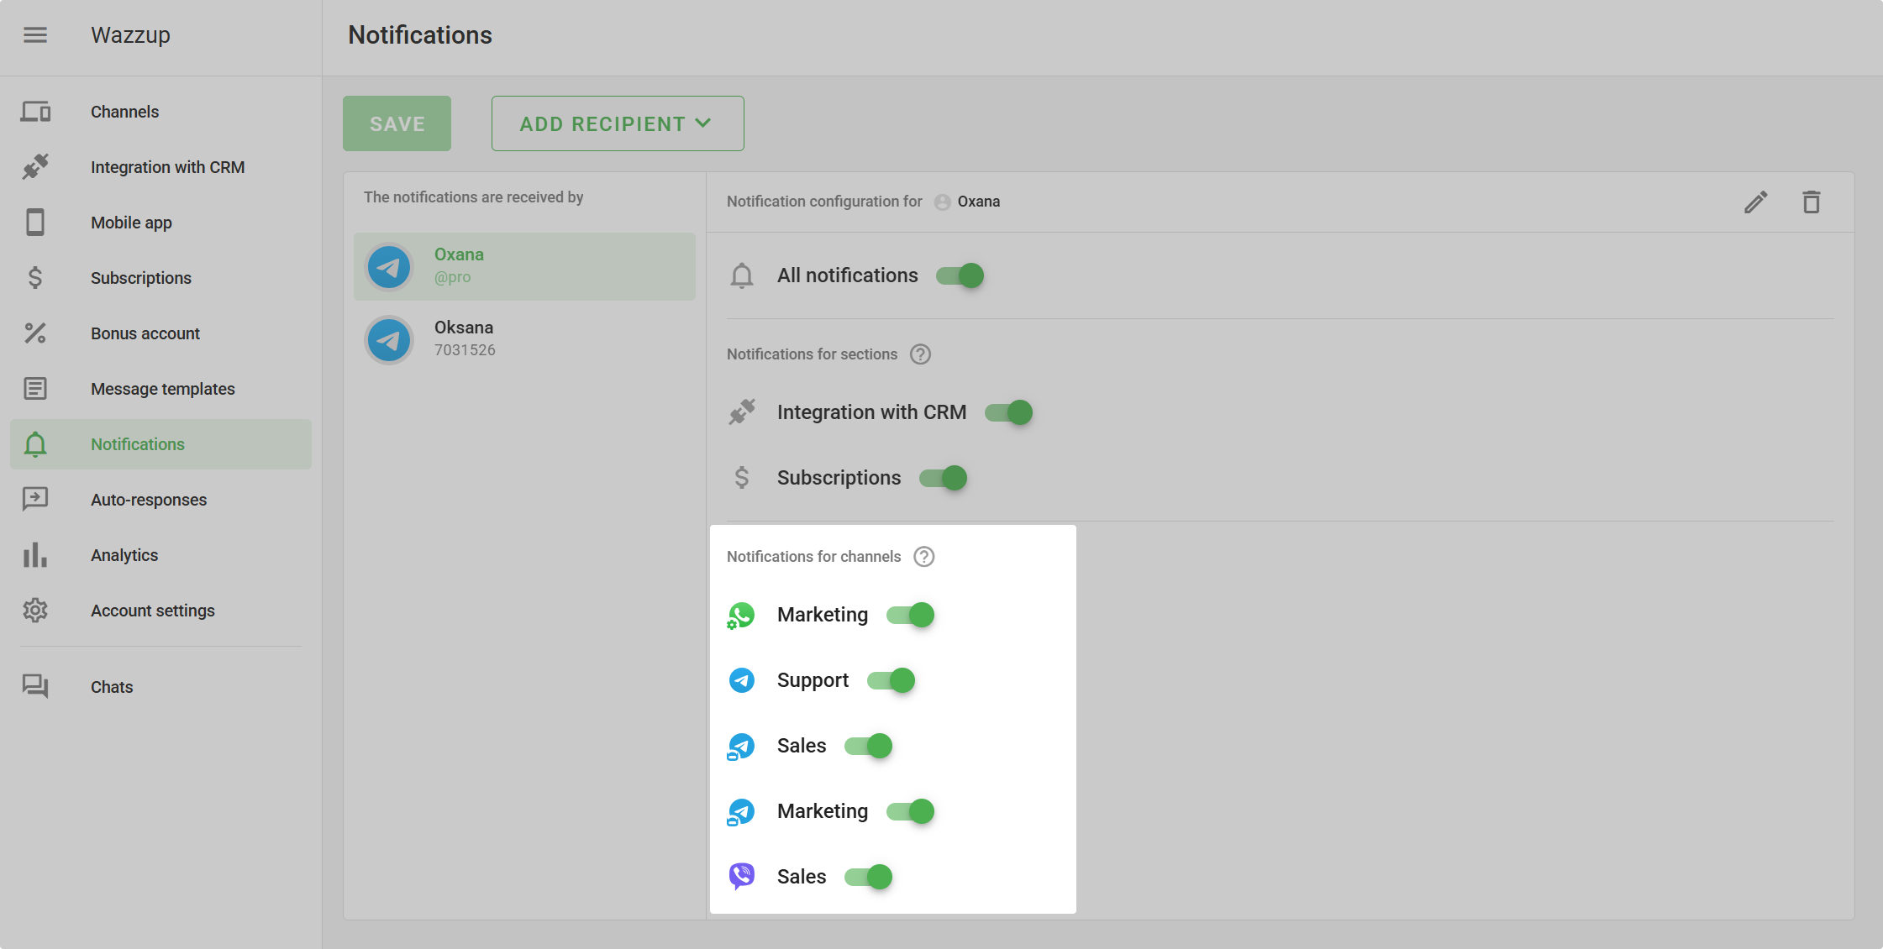Click 'Notifications for sections' label
Viewport: 1883px width, 949px height.
tap(812, 354)
